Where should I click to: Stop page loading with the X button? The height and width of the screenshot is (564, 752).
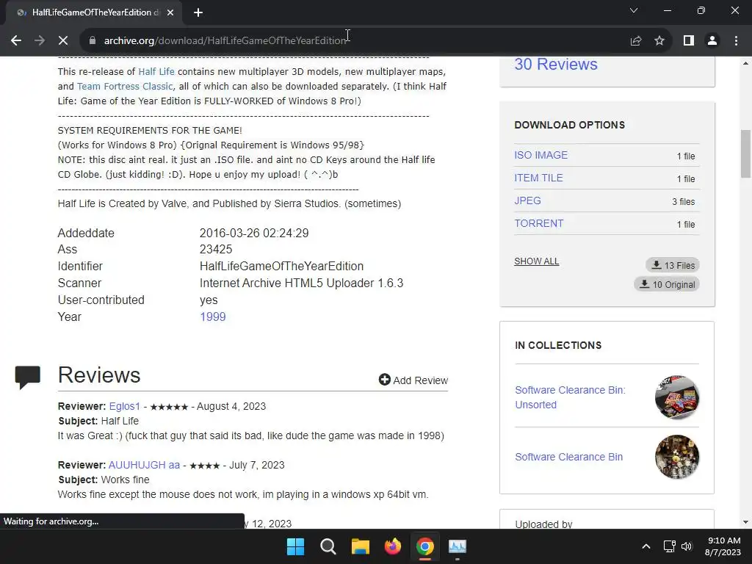click(x=63, y=41)
